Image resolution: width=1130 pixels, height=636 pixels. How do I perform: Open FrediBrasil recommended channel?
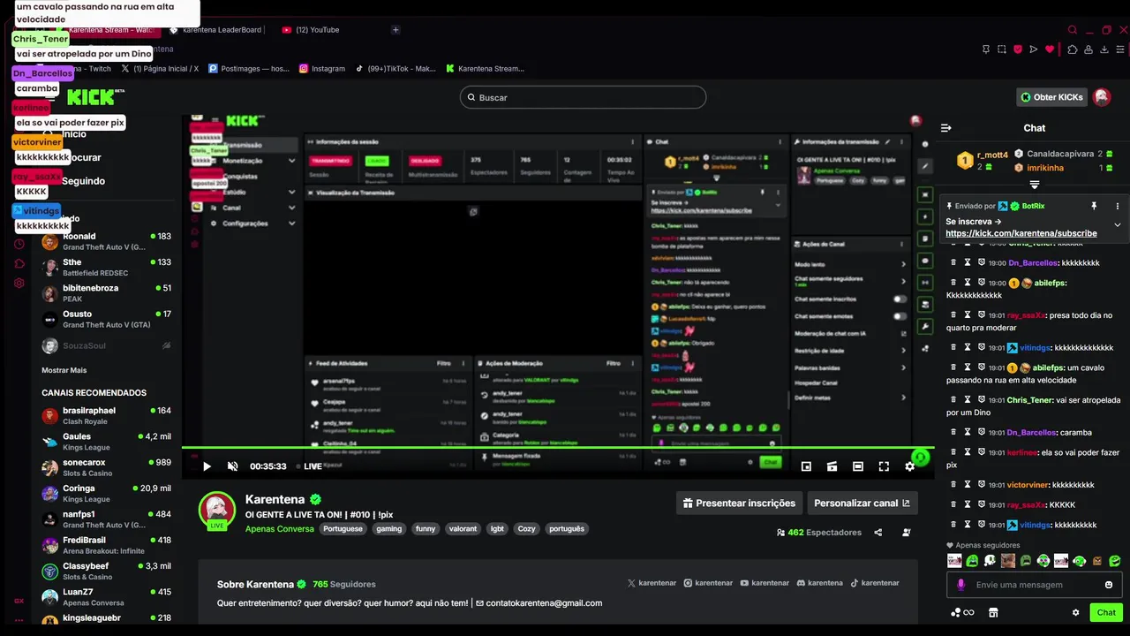[x=106, y=545]
